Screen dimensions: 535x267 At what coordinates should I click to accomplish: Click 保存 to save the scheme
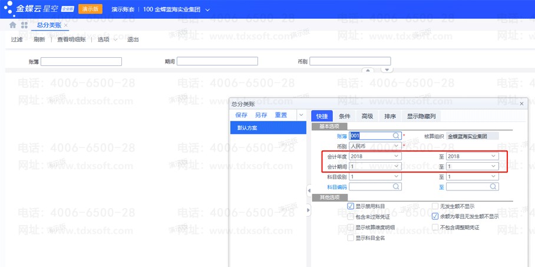click(241, 115)
